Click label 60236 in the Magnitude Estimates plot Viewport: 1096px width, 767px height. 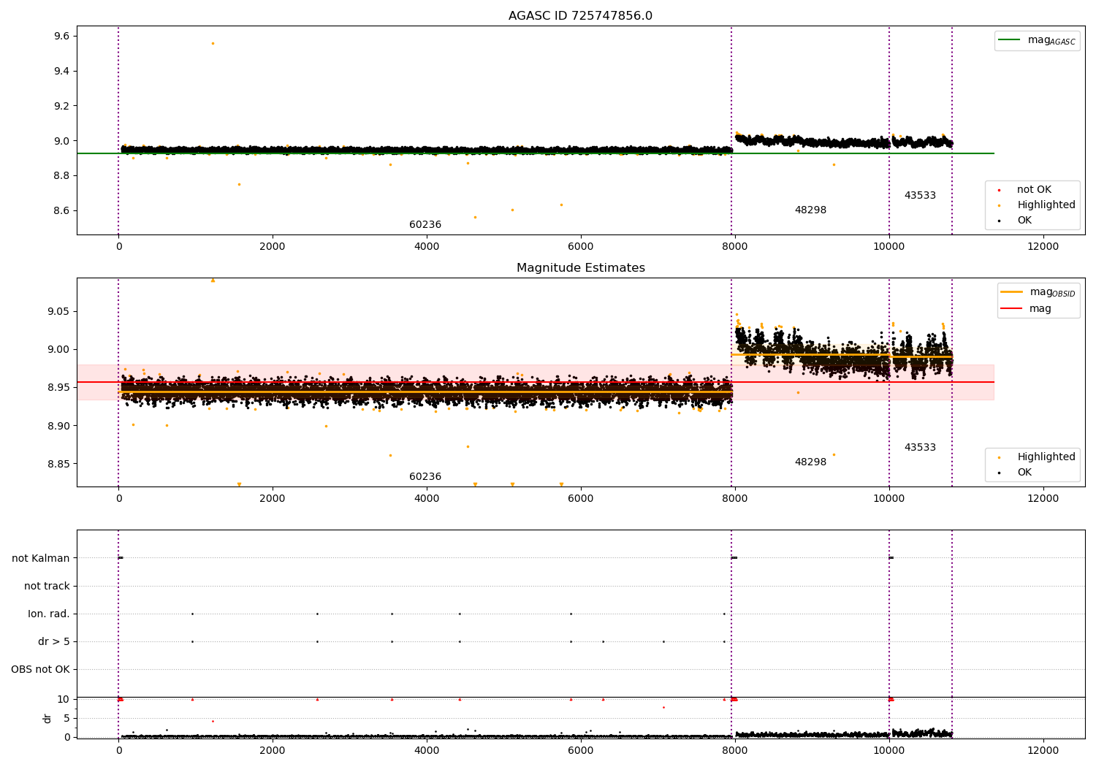point(425,477)
